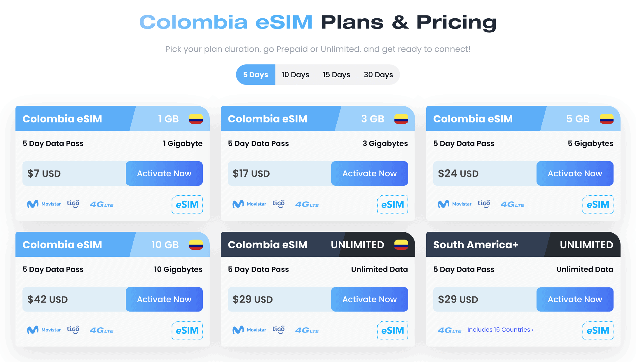Click the eSIM badge on the Unlimited Colombia card
The width and height of the screenshot is (636, 362).
(x=392, y=330)
